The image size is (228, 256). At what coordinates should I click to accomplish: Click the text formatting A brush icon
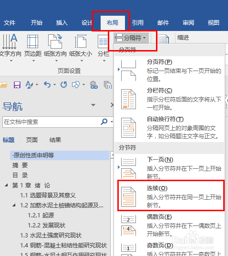[30, 85]
